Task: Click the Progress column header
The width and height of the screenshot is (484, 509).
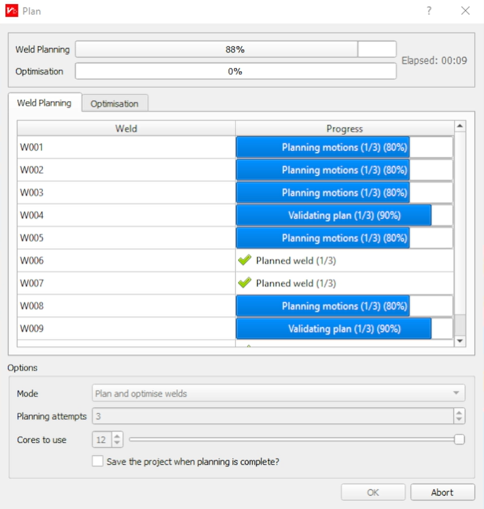Action: coord(344,128)
